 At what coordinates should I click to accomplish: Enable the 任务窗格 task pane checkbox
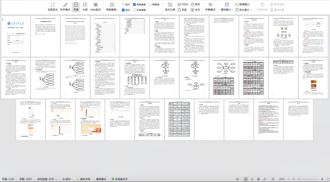point(134,10)
